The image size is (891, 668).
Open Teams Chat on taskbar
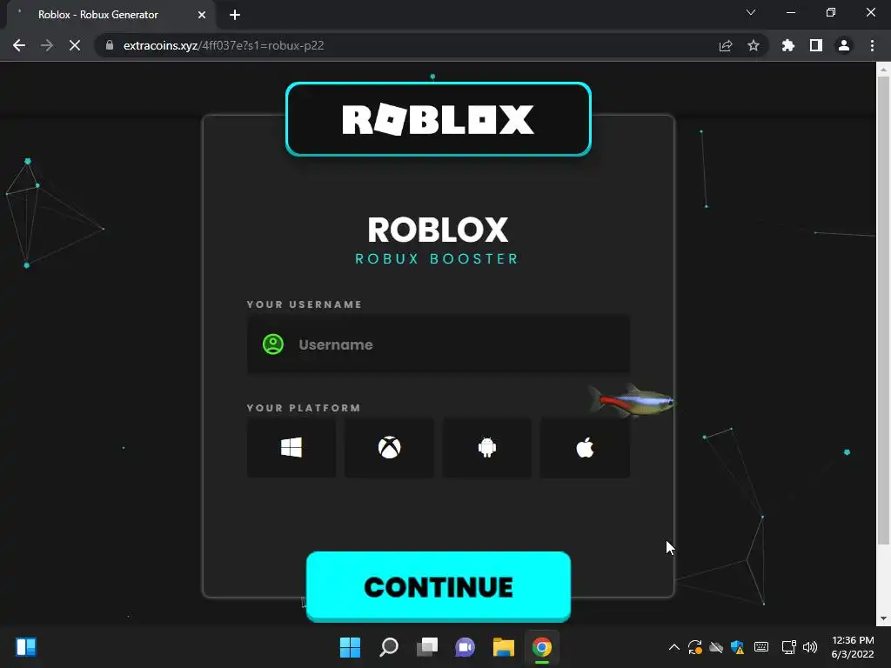(465, 647)
